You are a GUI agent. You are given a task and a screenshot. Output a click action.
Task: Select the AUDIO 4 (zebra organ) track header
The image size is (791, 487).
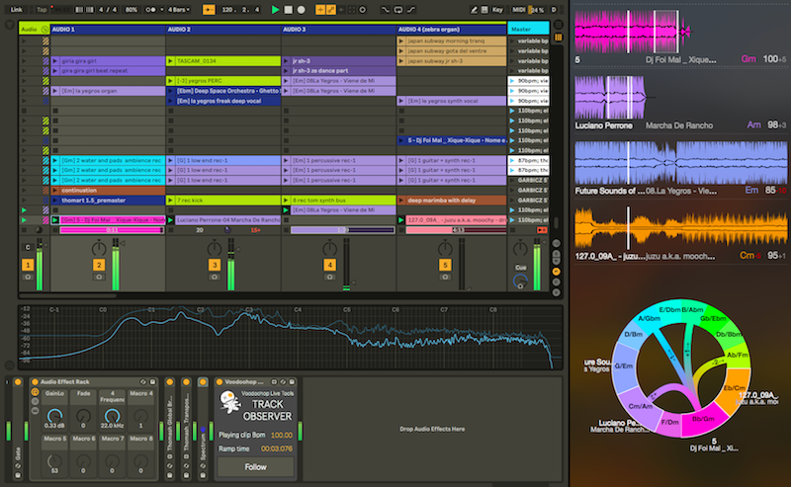[452, 30]
